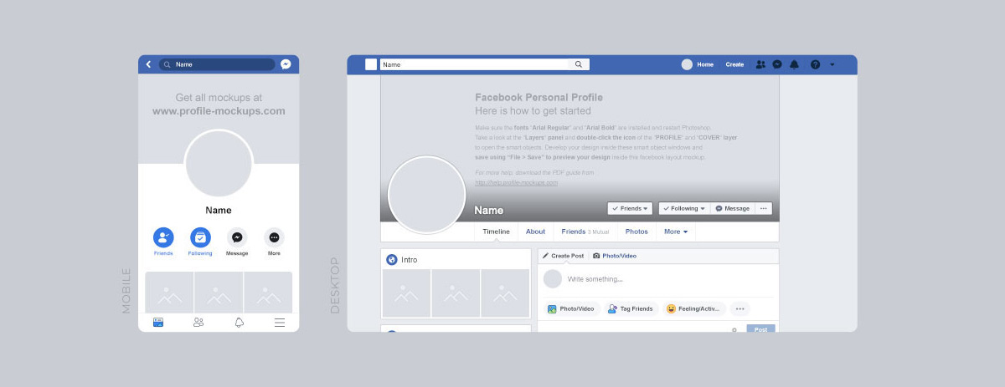Click the mobile Friends circle icon

(x=163, y=237)
